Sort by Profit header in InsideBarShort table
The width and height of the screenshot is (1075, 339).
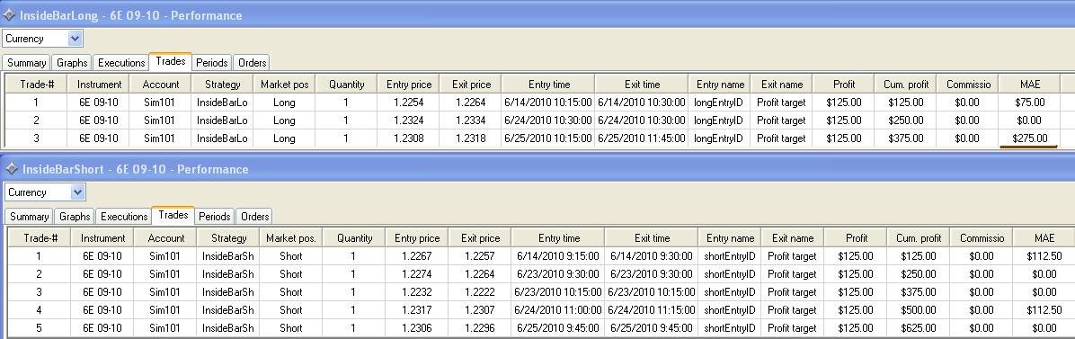point(855,238)
